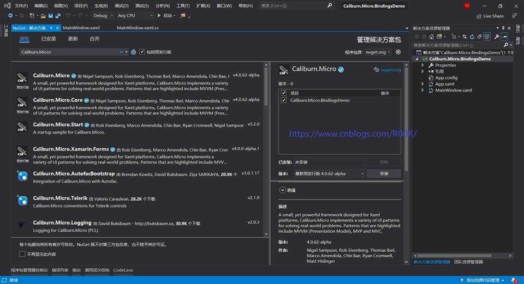Click the NuGet search input field
Screen dimensions: 524x284
(x=69, y=52)
